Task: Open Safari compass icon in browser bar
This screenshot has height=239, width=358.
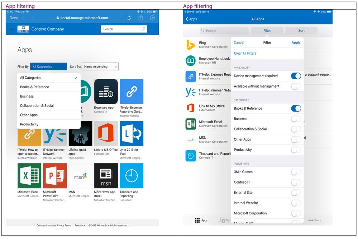Action: coord(152,18)
